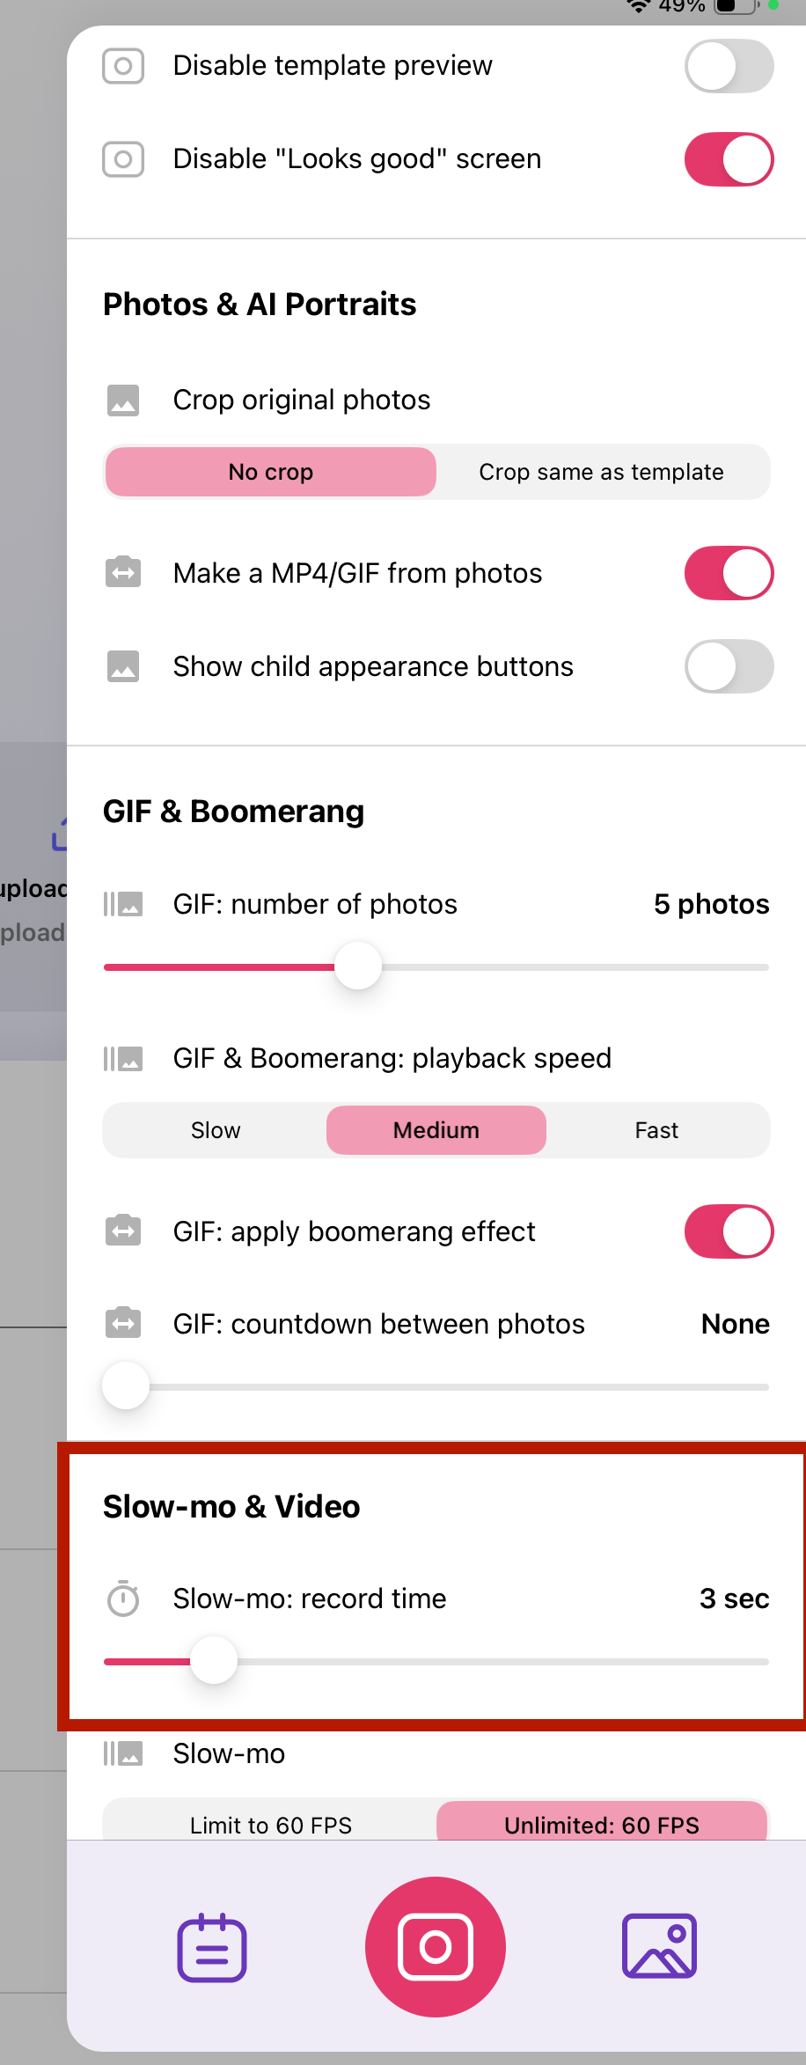Tap the icon beside Disable template preview

(x=123, y=66)
